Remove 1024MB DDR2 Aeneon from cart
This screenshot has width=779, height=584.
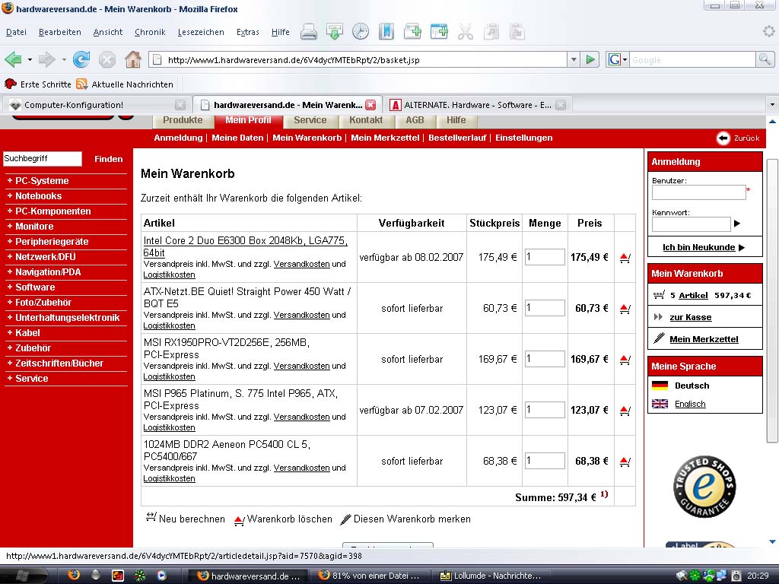[x=625, y=462]
